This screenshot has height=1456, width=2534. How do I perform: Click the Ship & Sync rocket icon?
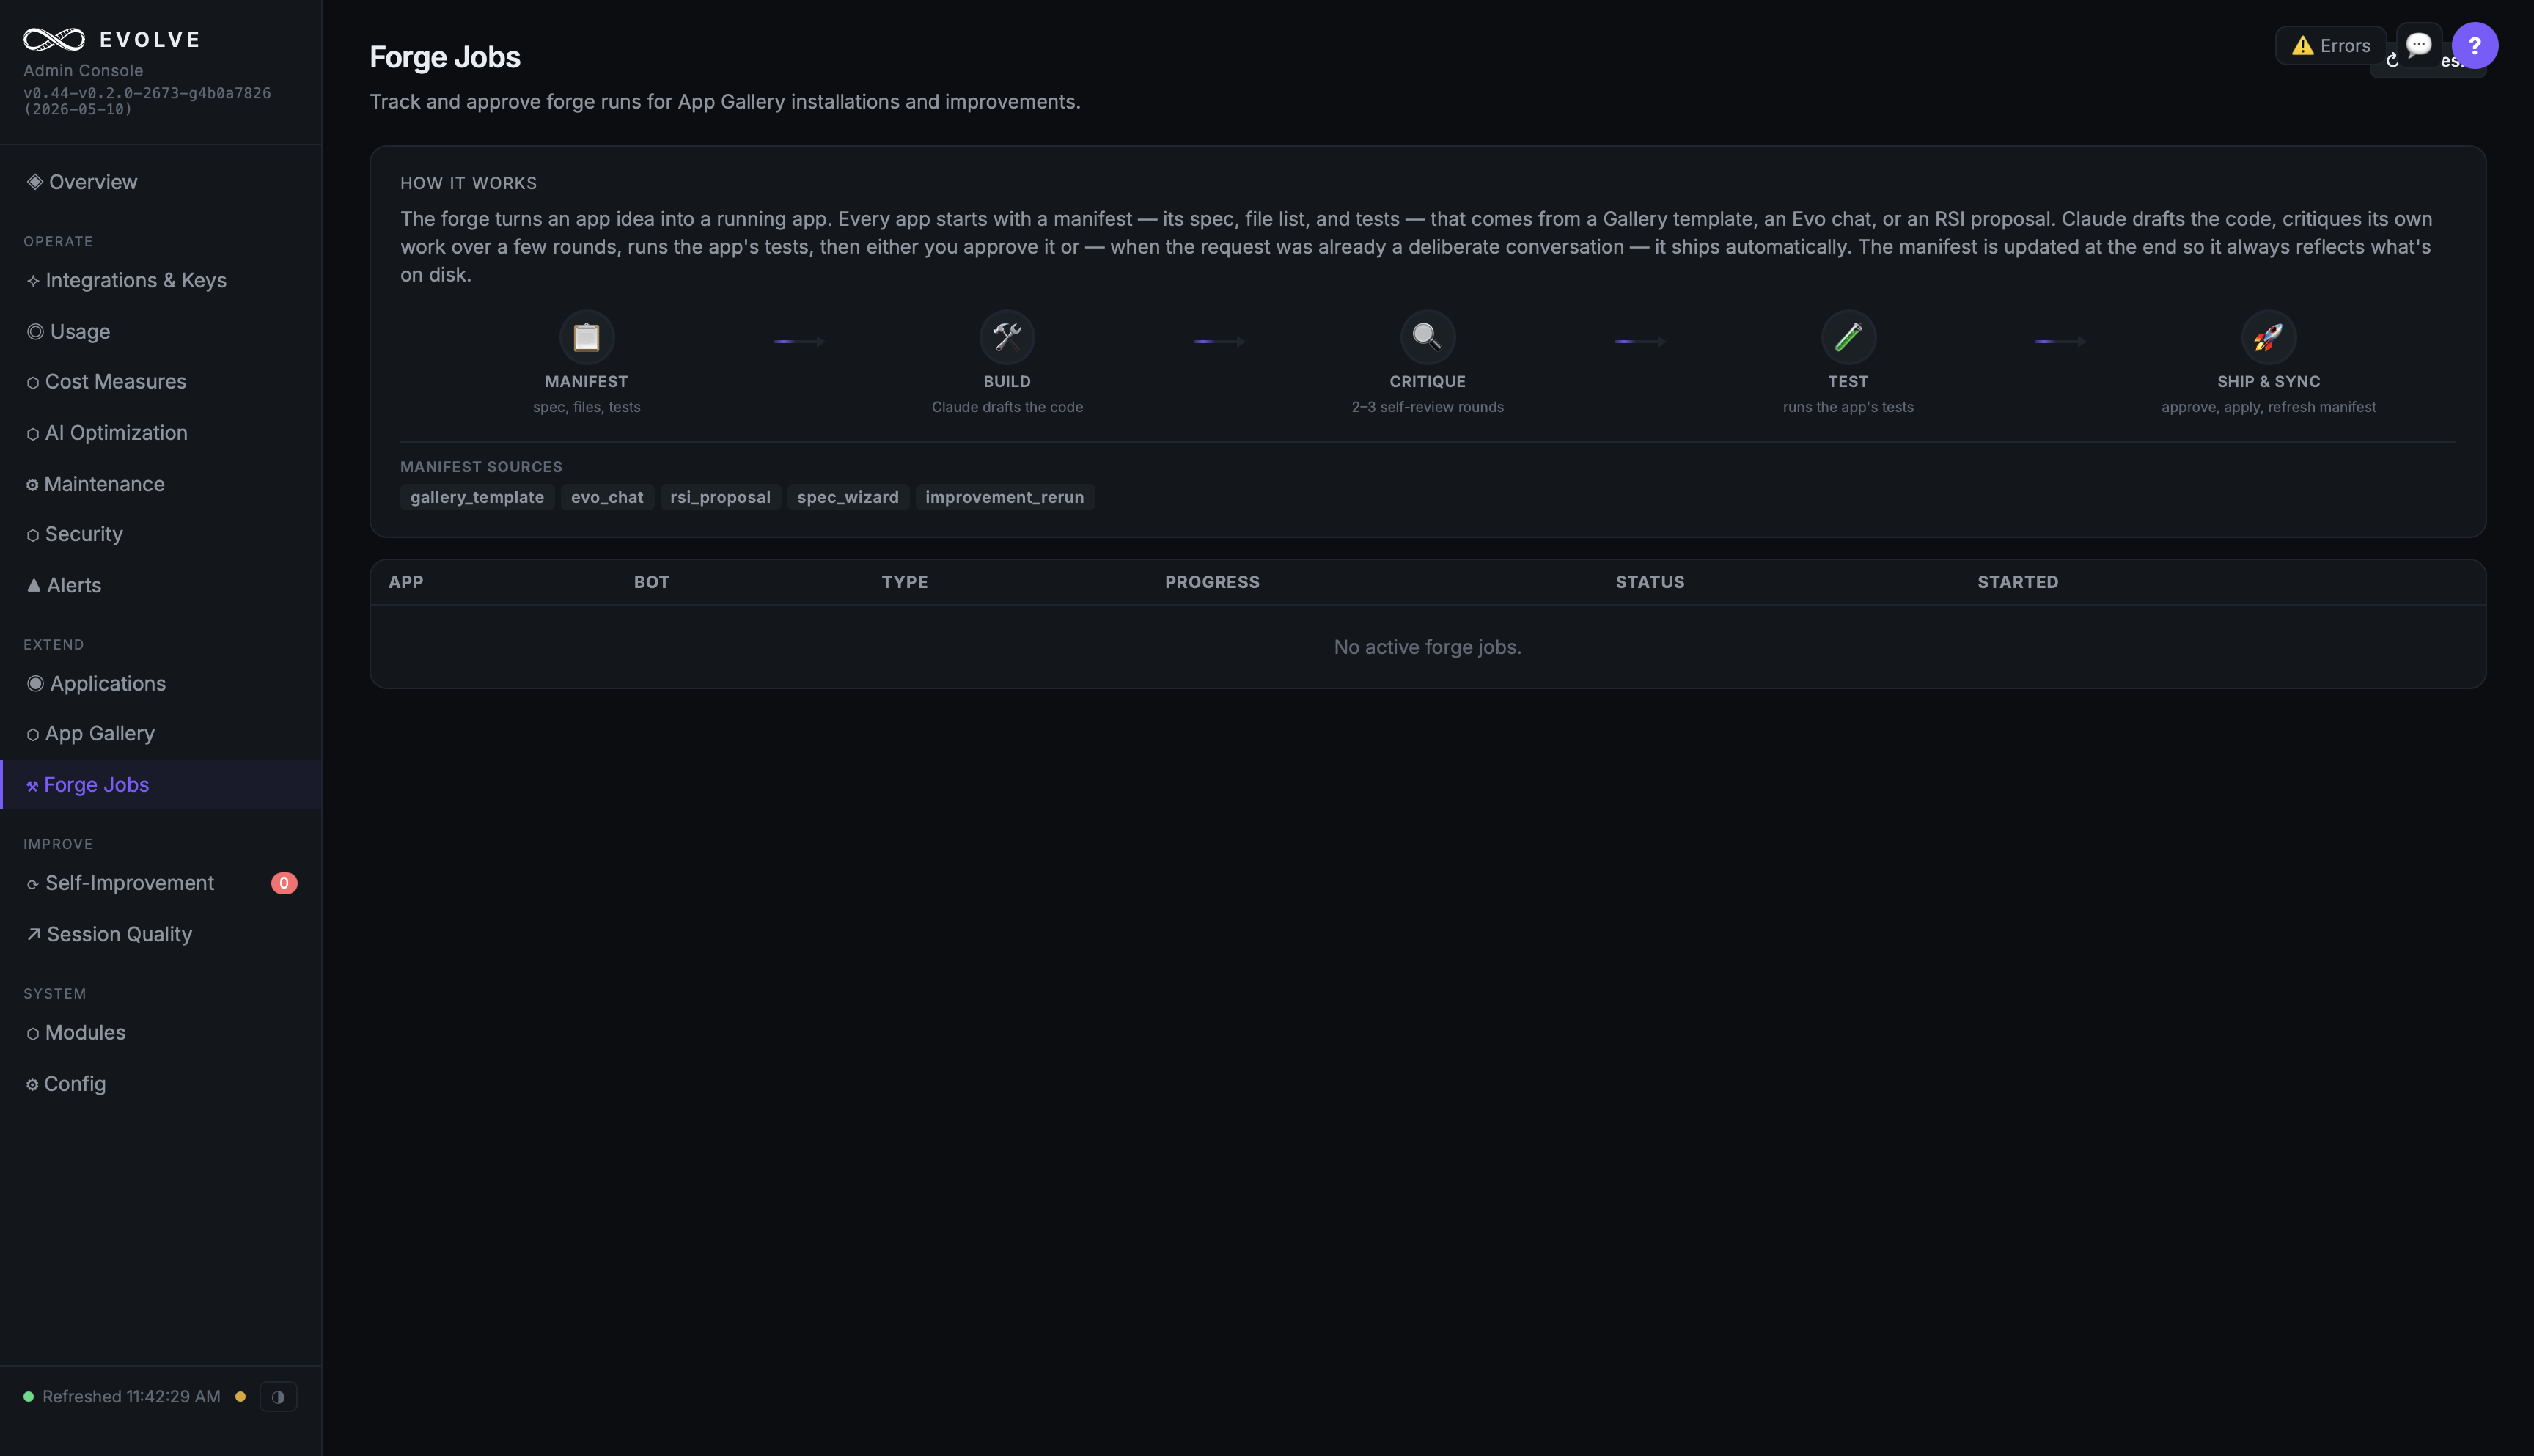pos(2268,337)
